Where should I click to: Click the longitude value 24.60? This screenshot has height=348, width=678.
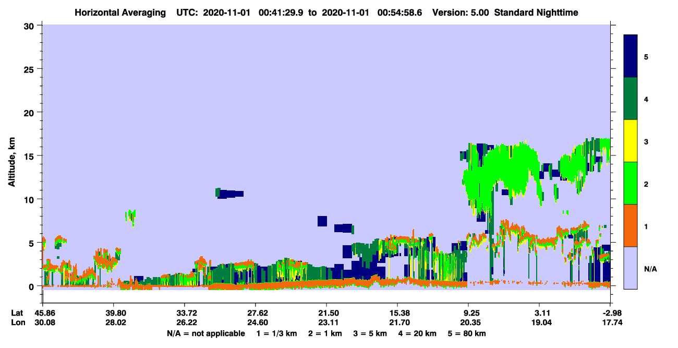click(x=255, y=322)
